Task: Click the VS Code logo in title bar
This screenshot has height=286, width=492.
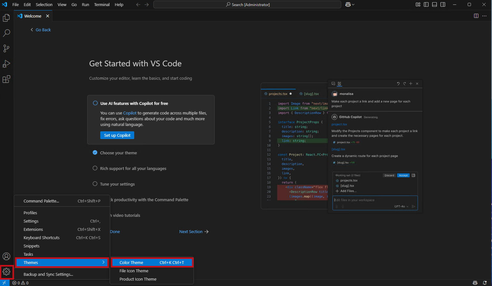Action: pos(4,4)
